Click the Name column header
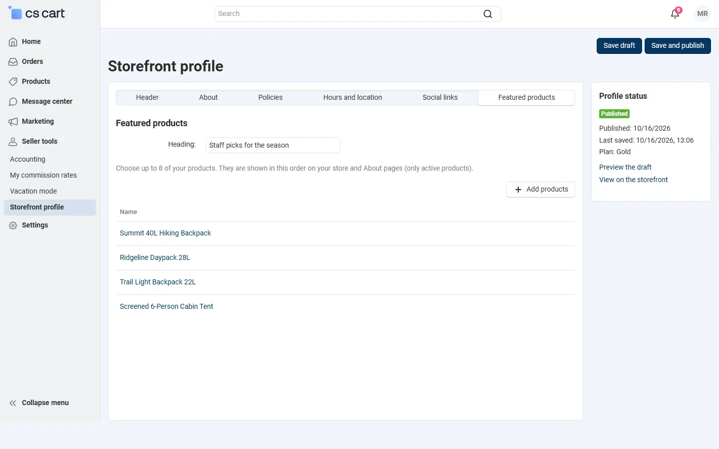719x449 pixels. coord(128,212)
